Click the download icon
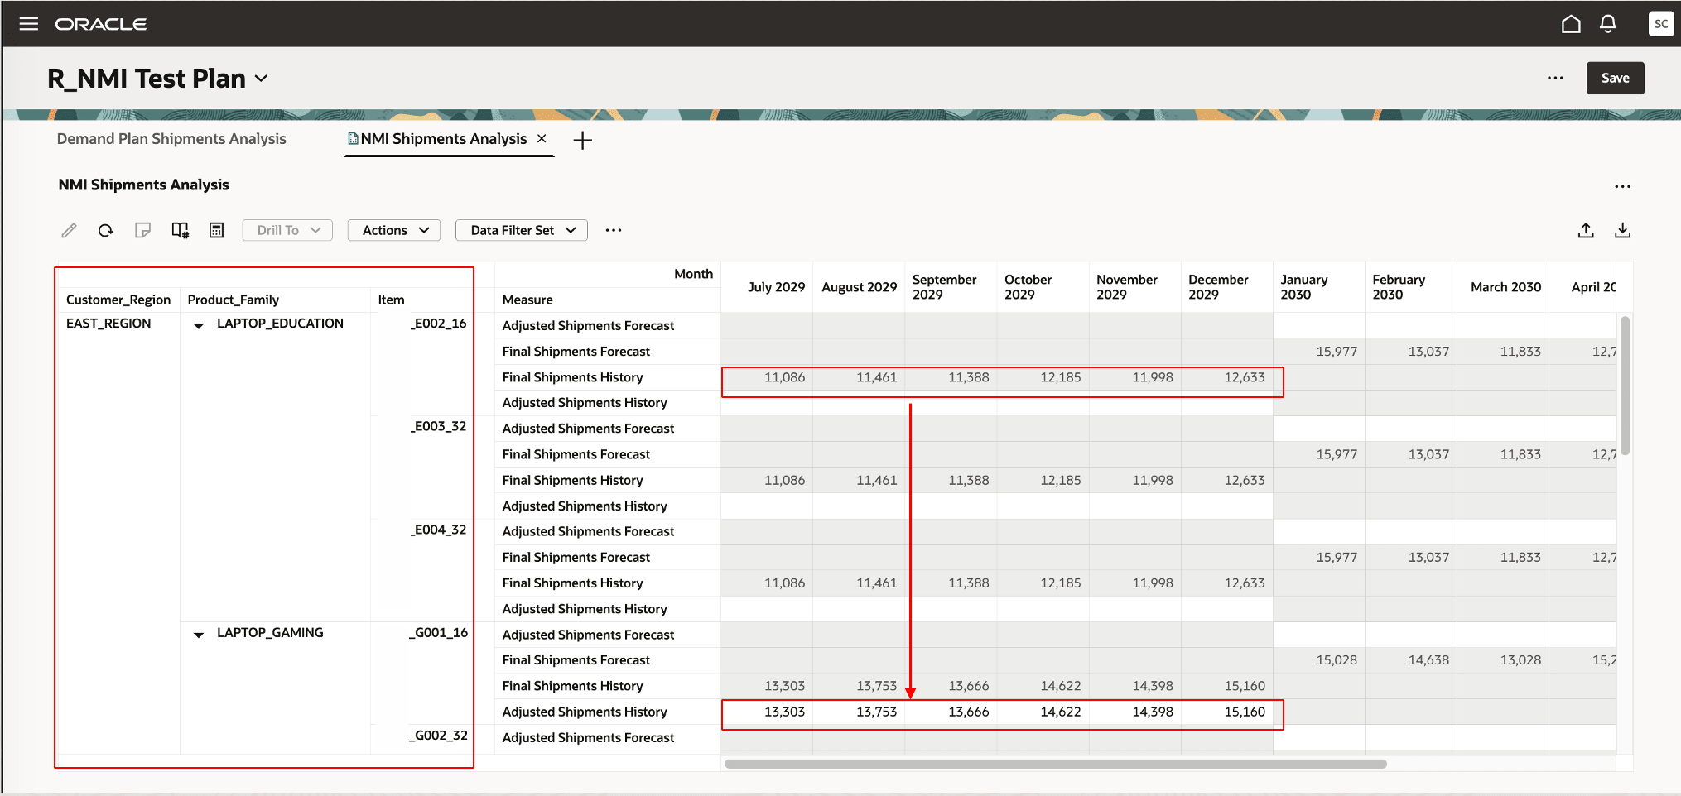Screen dimensions: 1681x796 [1623, 230]
